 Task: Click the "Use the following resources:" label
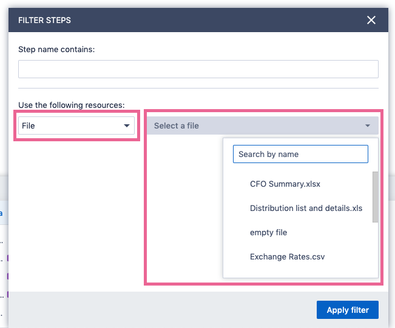(71, 105)
